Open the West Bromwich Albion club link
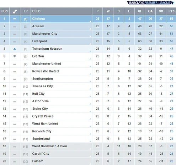The width and height of the screenshot is (176, 165). point(49,146)
